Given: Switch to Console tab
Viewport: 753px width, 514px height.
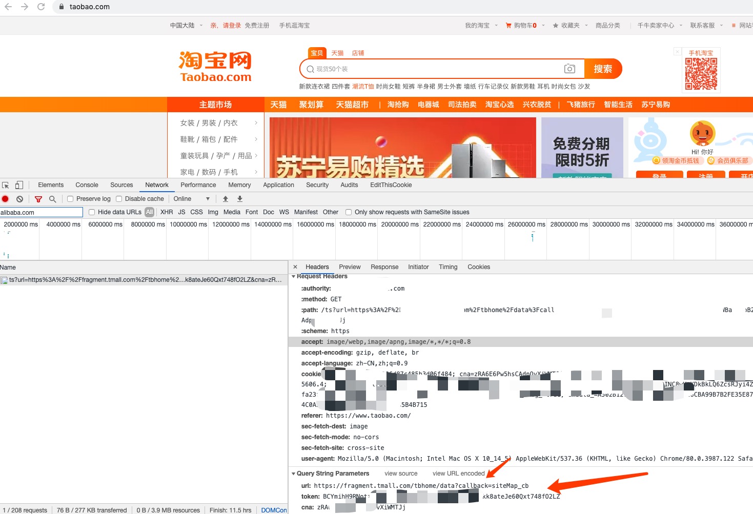Looking at the screenshot, I should pyautogui.click(x=87, y=185).
